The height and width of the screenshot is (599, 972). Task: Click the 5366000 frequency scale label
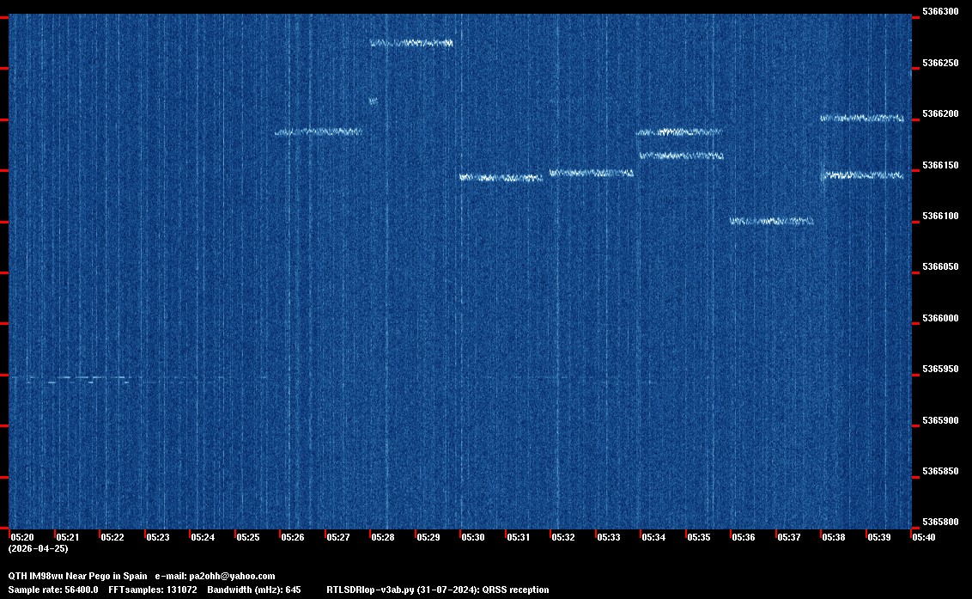tap(939, 319)
